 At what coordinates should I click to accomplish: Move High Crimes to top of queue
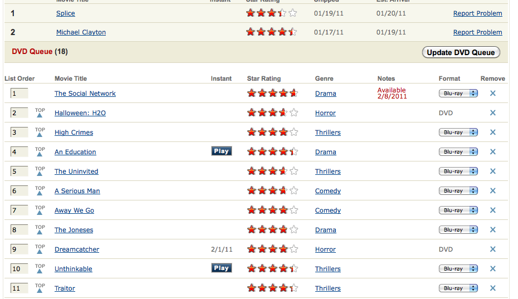tap(40, 132)
